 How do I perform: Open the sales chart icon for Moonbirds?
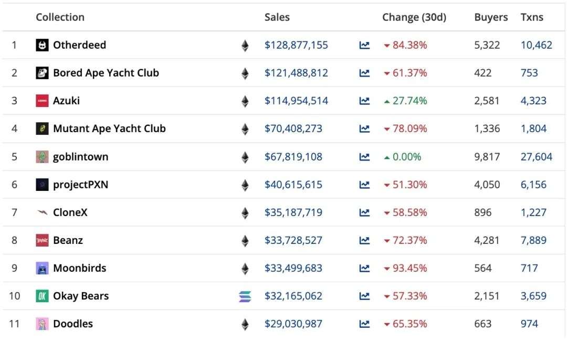(364, 268)
